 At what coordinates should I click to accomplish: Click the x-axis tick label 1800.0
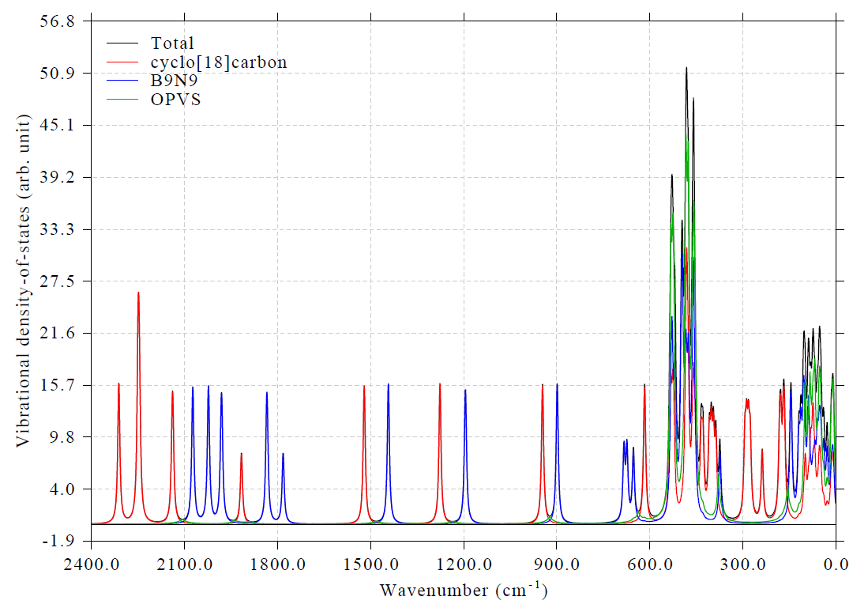tap(277, 565)
